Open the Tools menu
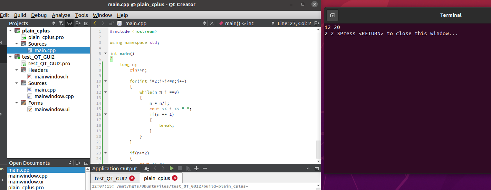Viewport: 491px width, 190px height. coord(81,15)
